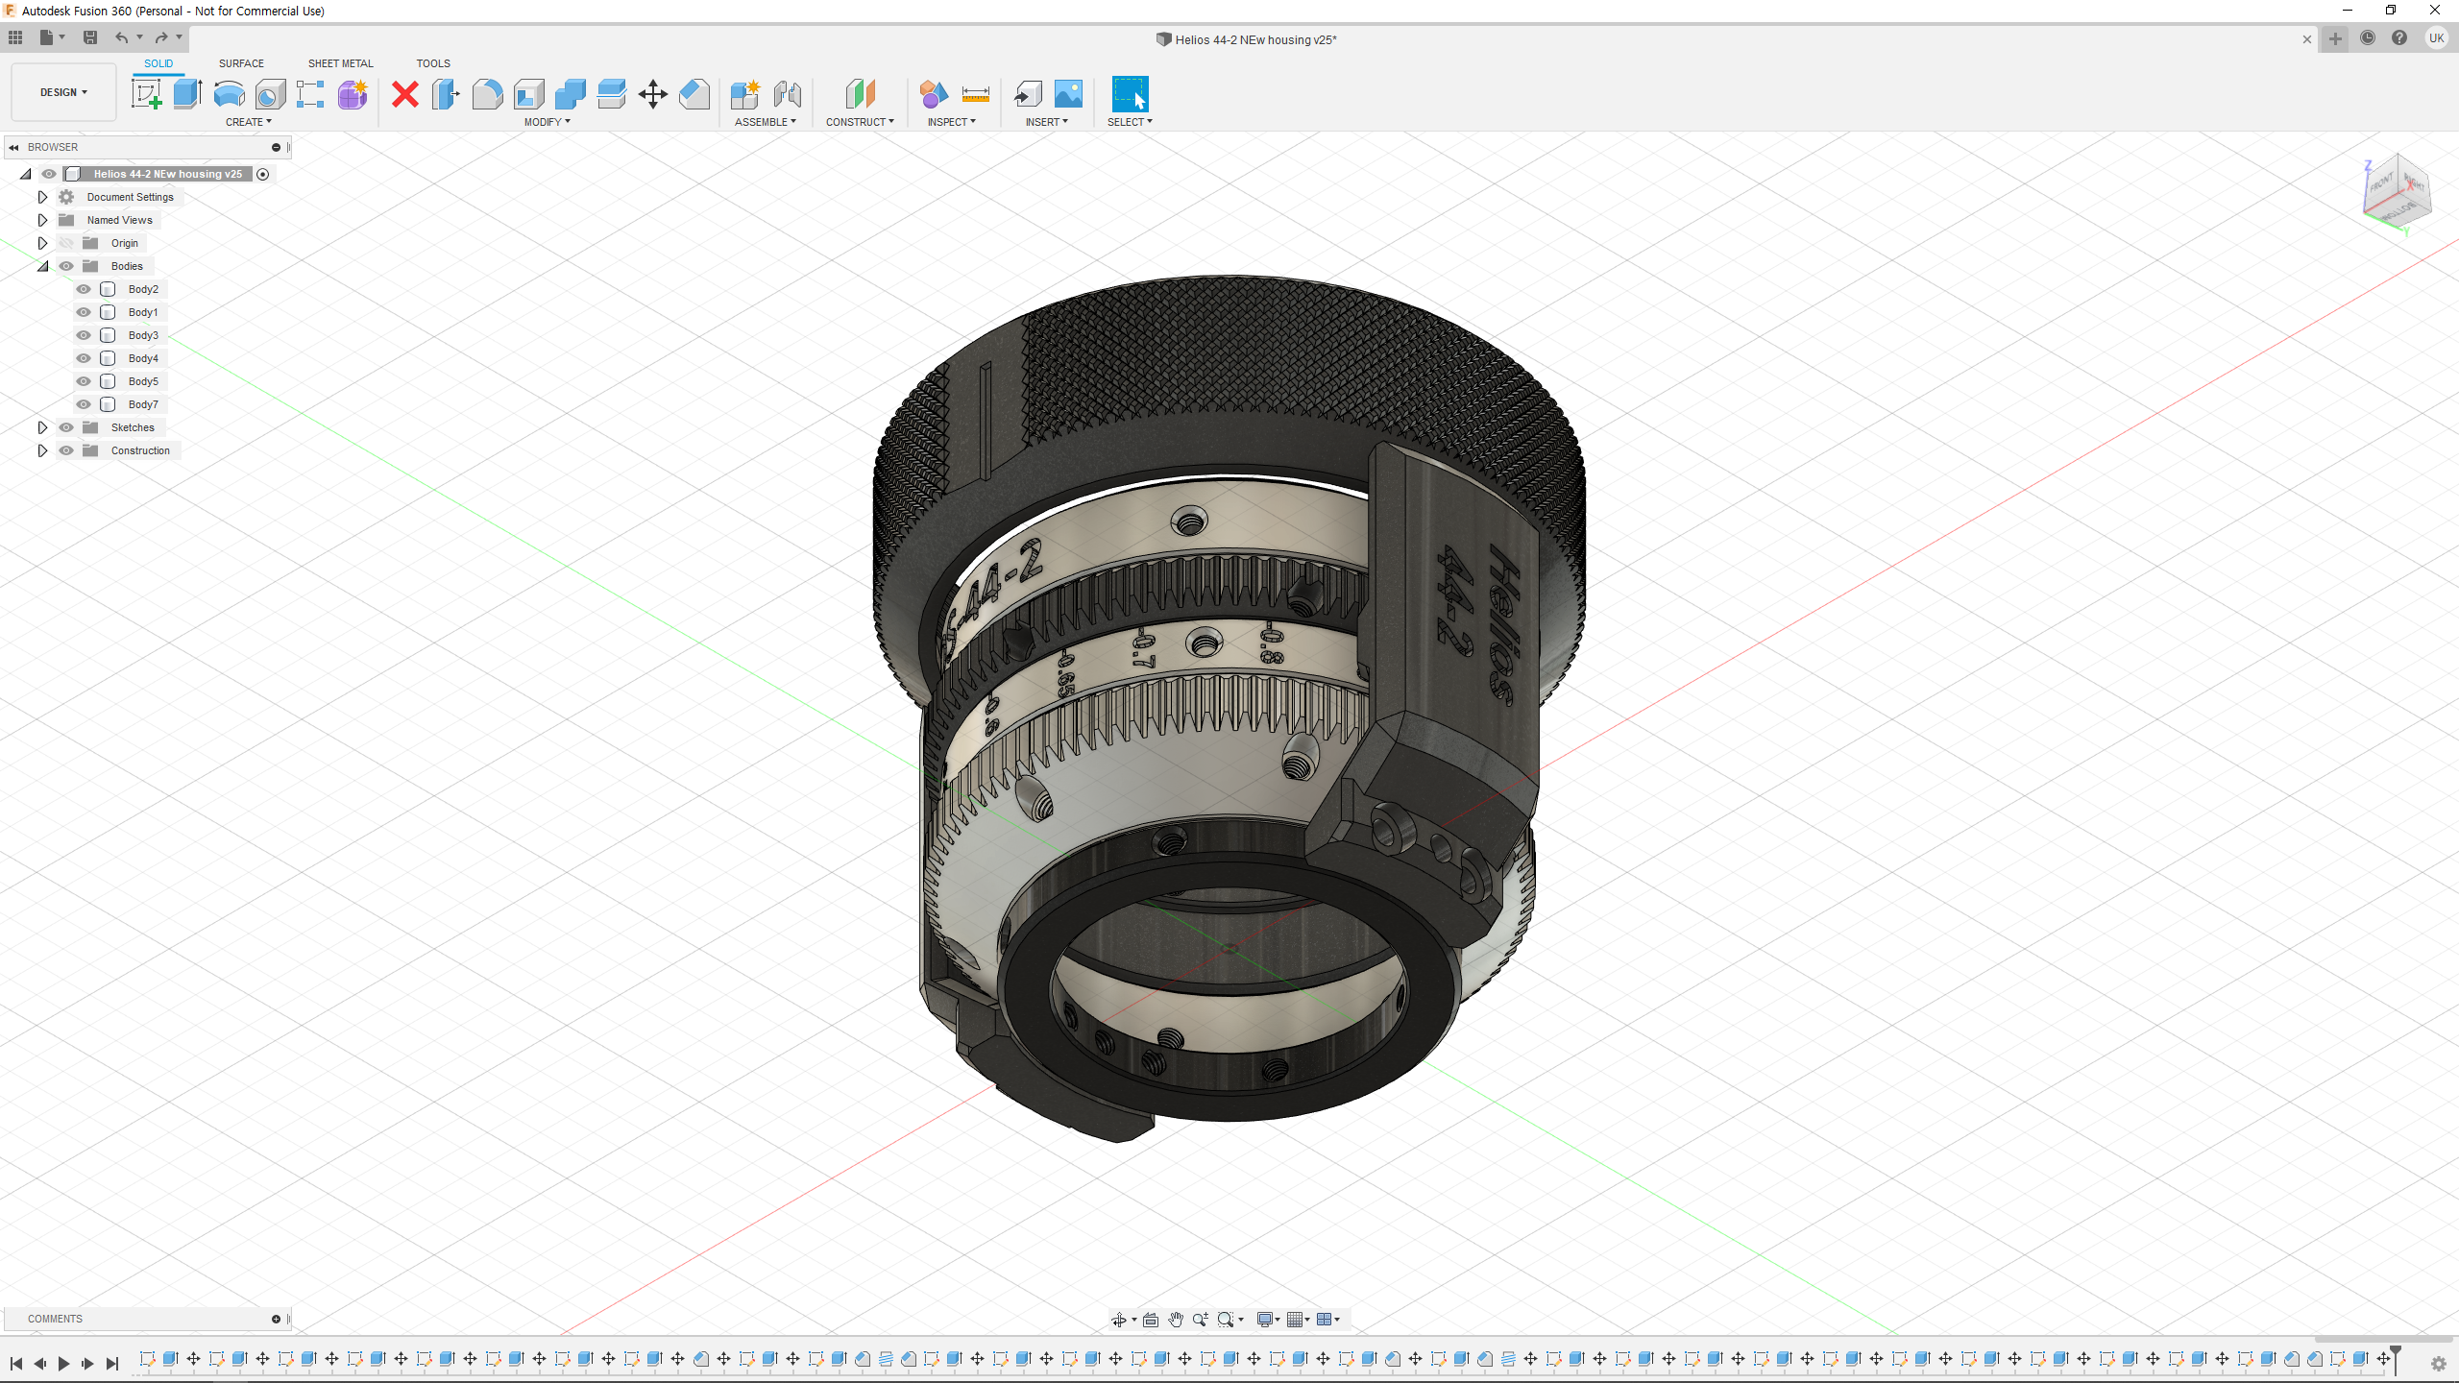Toggle visibility of the Sketches folder
The height and width of the screenshot is (1383, 2459).
pyautogui.click(x=66, y=427)
